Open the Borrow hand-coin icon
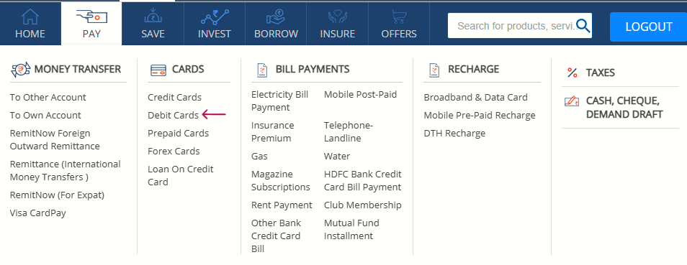The height and width of the screenshot is (265, 687). pos(276,17)
